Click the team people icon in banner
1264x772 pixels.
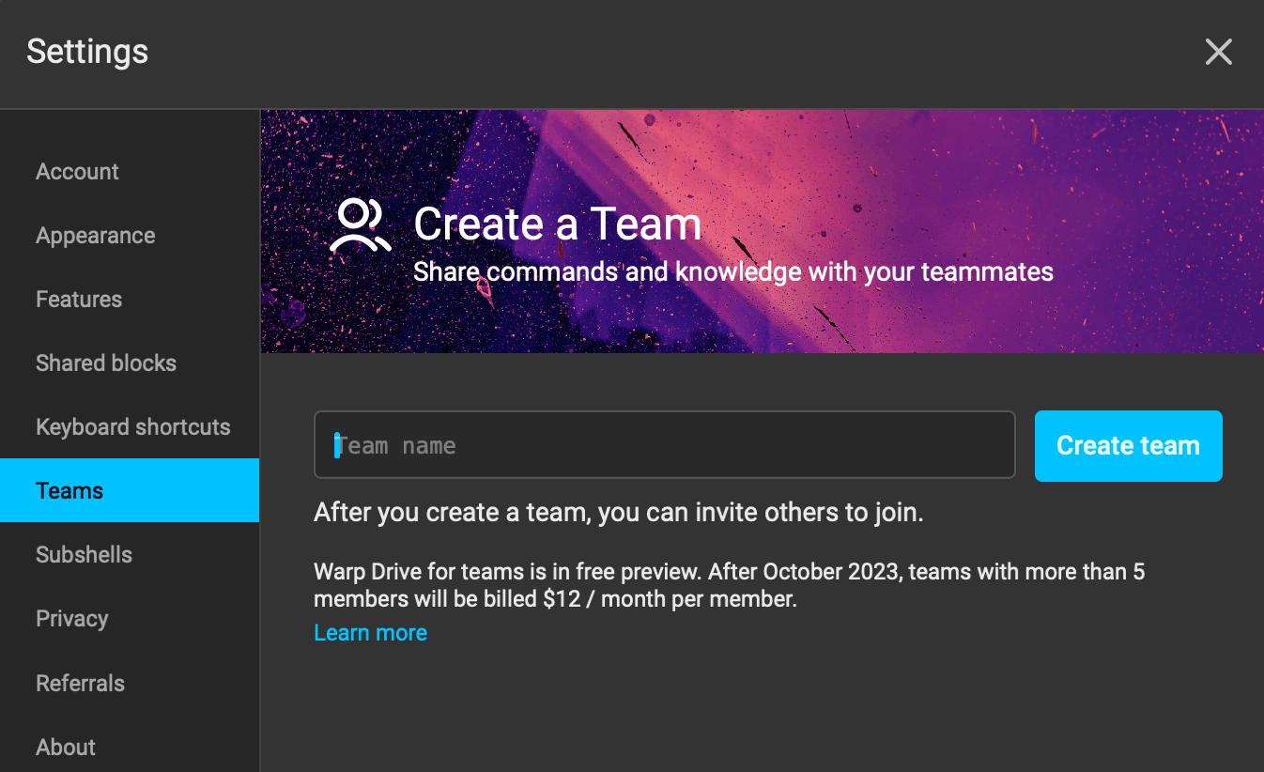pyautogui.click(x=360, y=226)
